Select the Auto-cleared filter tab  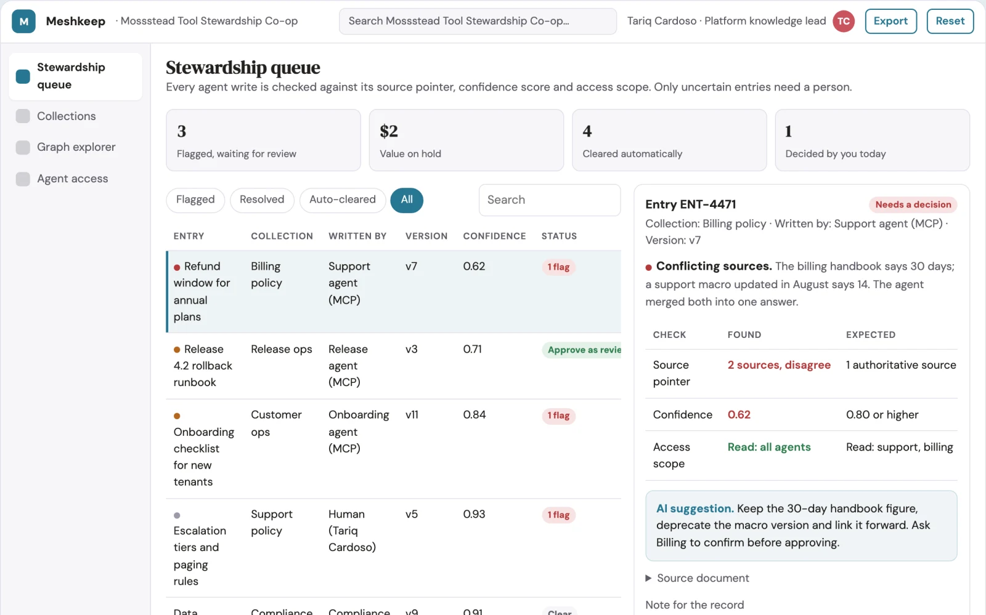343,200
